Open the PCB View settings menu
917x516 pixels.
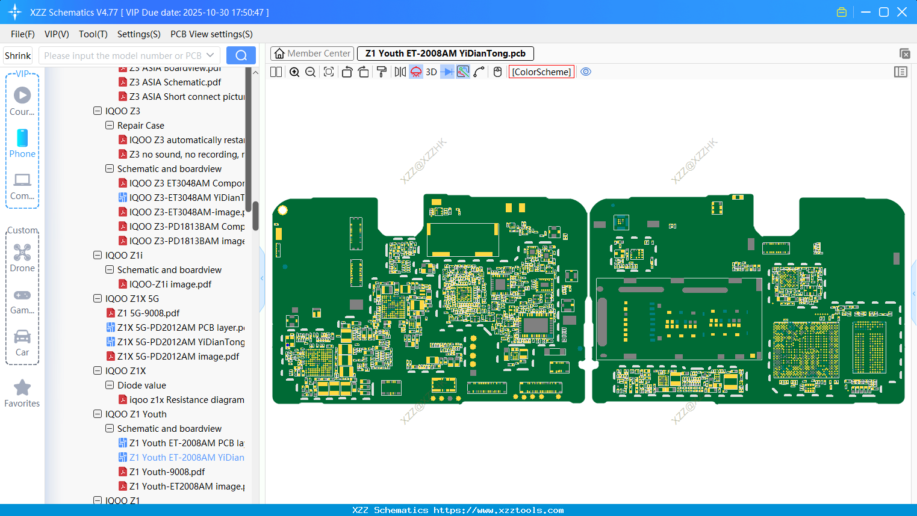click(211, 34)
